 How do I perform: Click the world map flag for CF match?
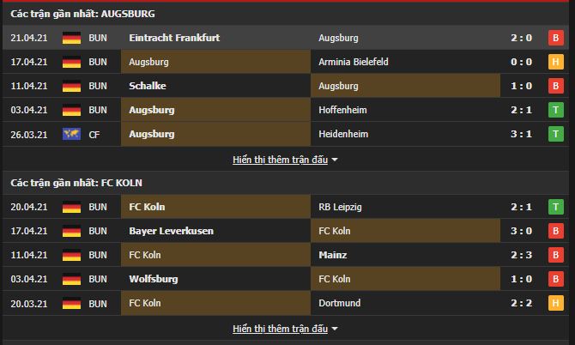[71, 134]
